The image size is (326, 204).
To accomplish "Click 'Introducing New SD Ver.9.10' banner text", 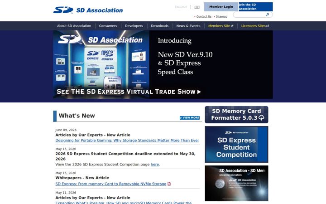I will click(x=185, y=56).
